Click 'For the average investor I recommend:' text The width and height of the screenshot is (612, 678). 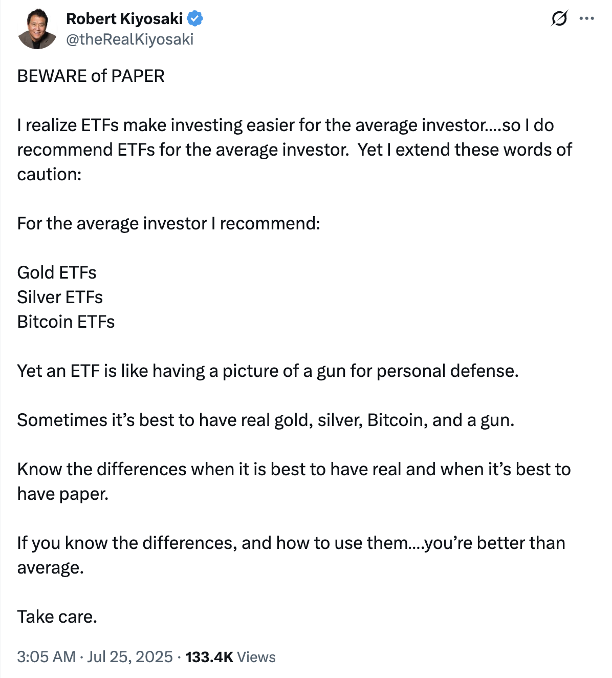coord(169,223)
